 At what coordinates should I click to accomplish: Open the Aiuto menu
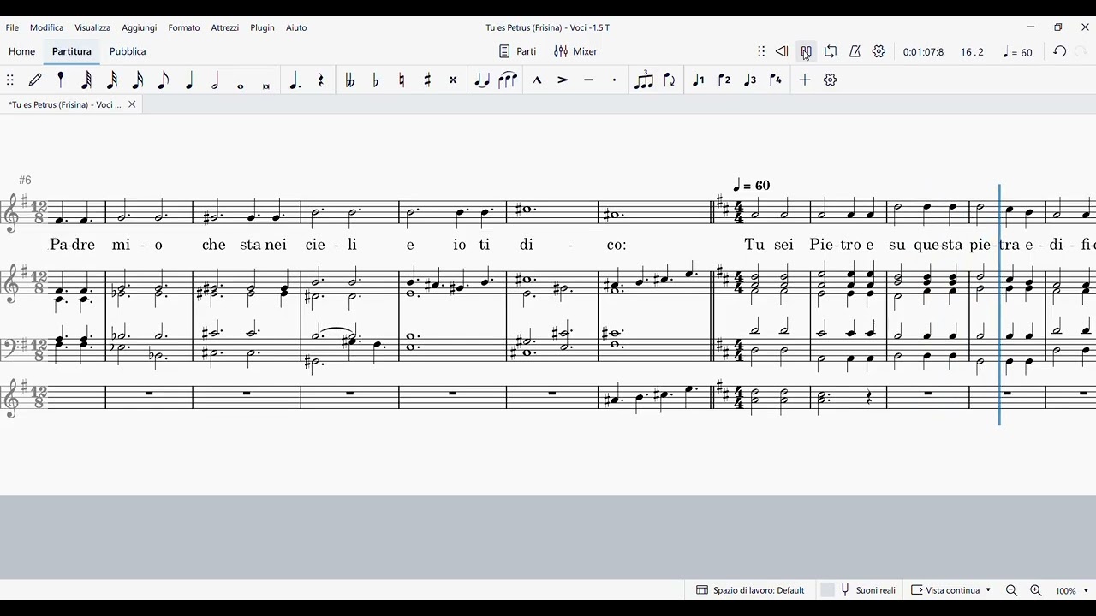(296, 27)
